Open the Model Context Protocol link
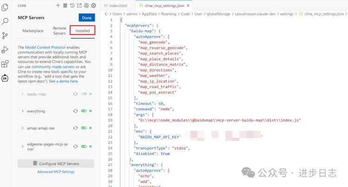Viewport: 348px width, 187px height. coord(45,47)
